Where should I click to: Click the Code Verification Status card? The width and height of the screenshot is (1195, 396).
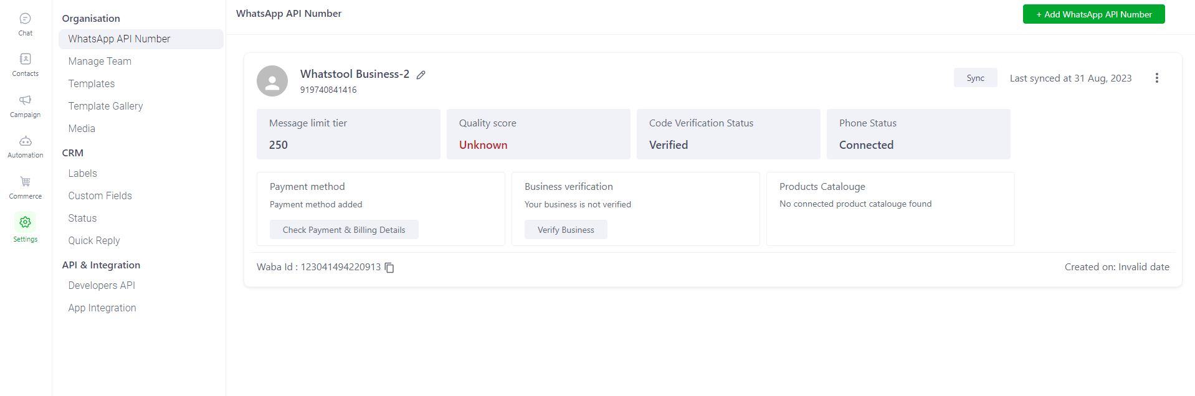click(728, 134)
